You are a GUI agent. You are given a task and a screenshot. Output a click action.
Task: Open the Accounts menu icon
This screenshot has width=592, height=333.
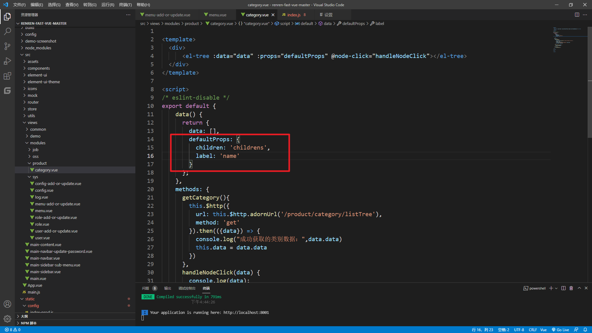click(7, 304)
